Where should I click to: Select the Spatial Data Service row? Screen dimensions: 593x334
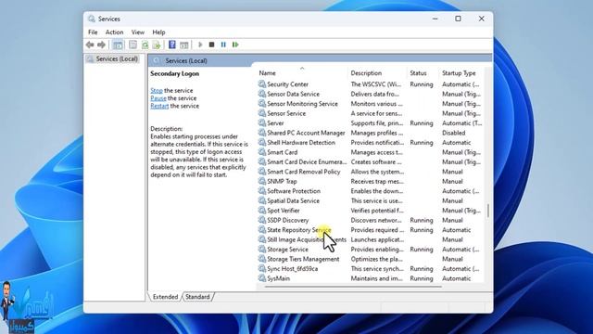371,200
